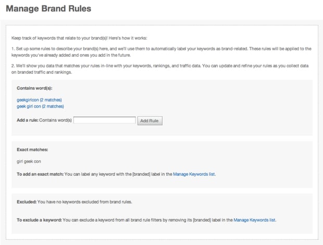Click the step 1 instruction paragraph

[160, 51]
